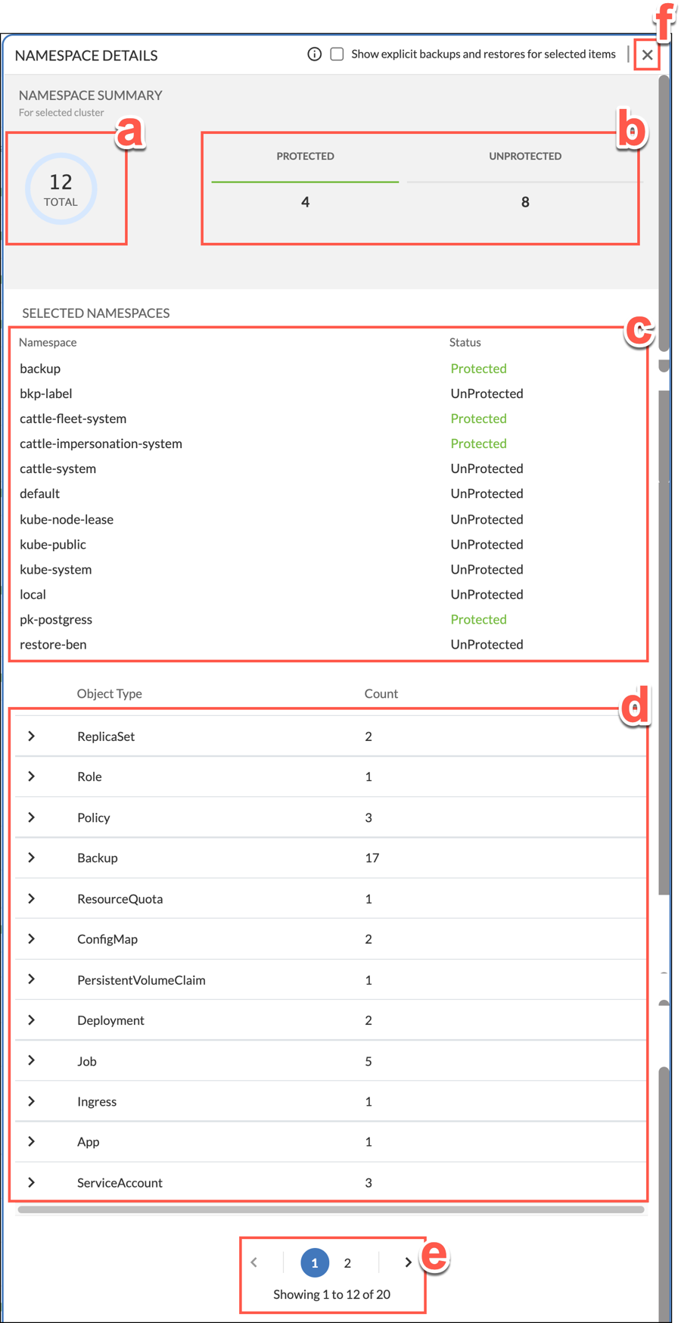Switch to the Protected tab

pos(305,157)
